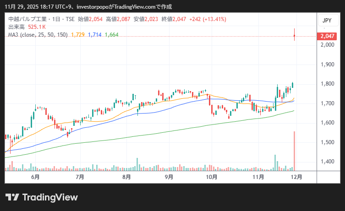Click the blue MA value 1,714
345x211 pixels.
(95, 34)
